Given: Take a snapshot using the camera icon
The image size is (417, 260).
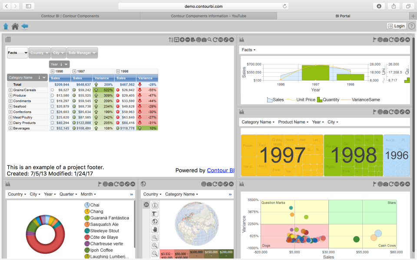Looking at the screenshot, I should tap(204, 39).
